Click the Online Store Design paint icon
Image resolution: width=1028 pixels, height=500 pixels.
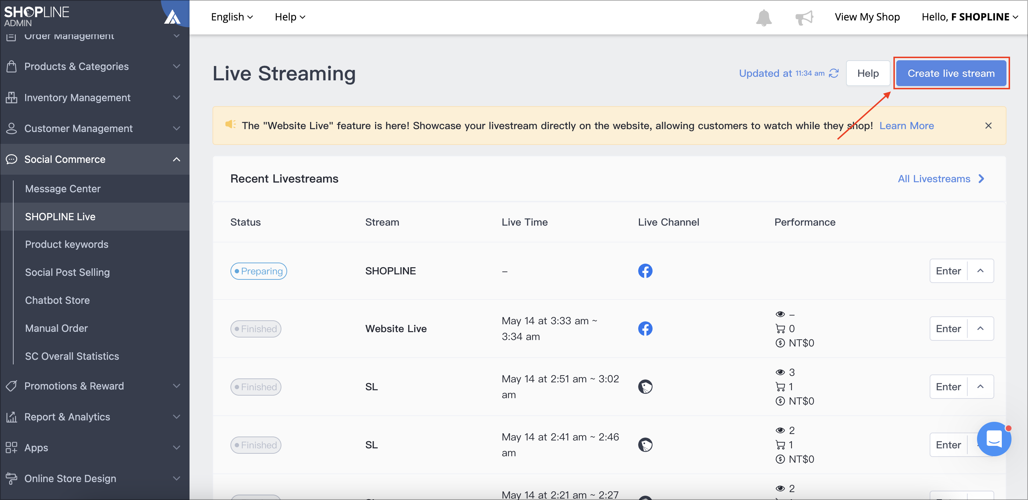(x=11, y=478)
